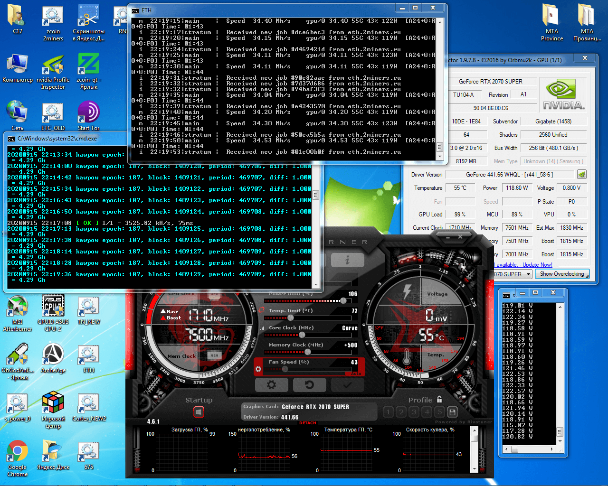The height and width of the screenshot is (486, 608).
Task: Open the fan speed settings gear icon
Action: 258,369
